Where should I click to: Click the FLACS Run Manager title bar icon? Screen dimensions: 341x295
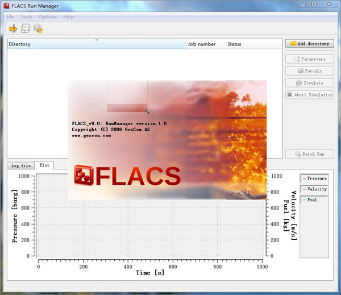coord(6,6)
